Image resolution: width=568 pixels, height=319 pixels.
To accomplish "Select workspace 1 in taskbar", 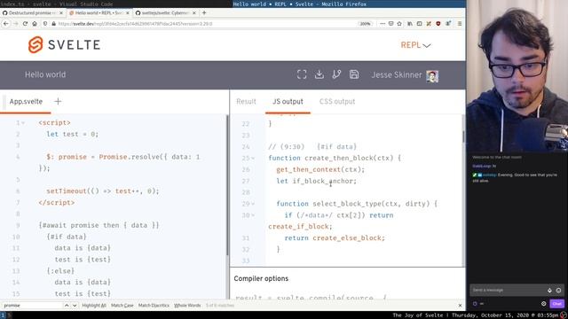I will (x=3, y=315).
